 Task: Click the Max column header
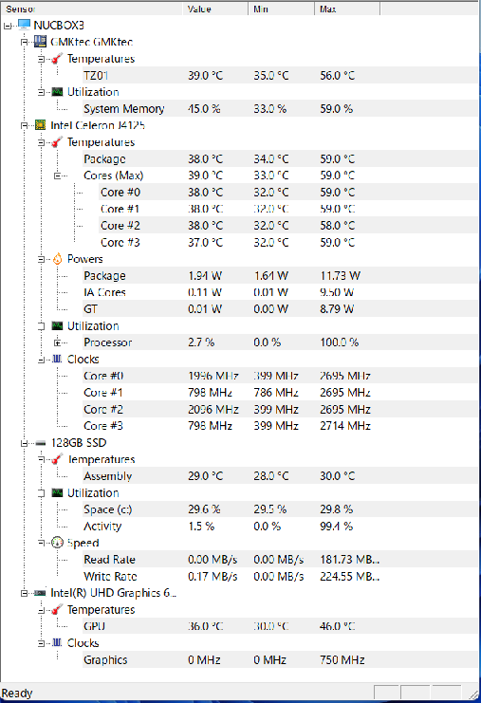click(x=347, y=9)
